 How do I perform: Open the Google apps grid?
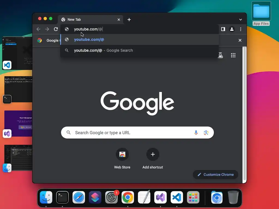coord(233,55)
